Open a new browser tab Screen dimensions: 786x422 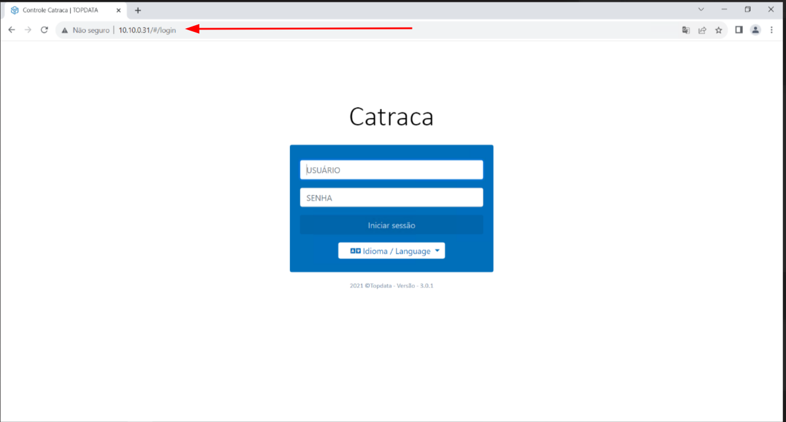point(138,10)
